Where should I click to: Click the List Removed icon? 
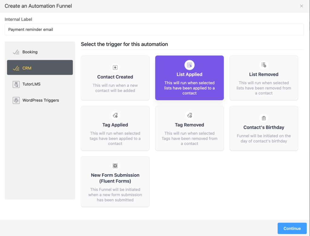click(x=264, y=65)
